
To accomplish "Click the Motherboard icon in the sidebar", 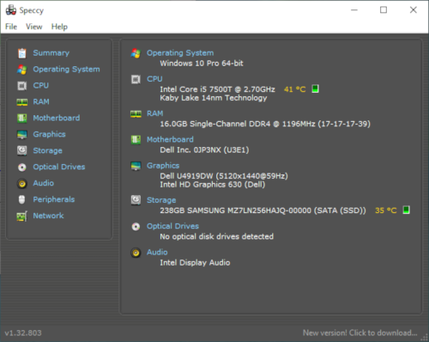I will tap(22, 118).
